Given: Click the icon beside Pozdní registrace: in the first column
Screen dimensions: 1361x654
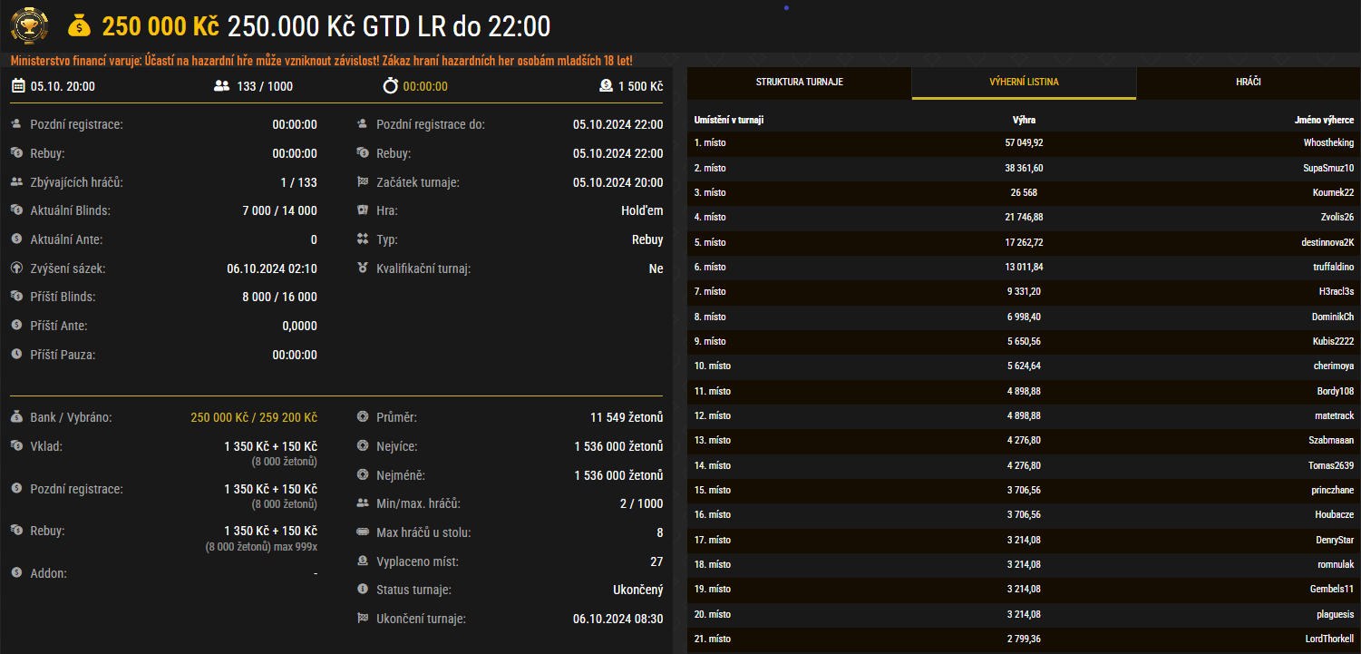Looking at the screenshot, I should coord(16,124).
